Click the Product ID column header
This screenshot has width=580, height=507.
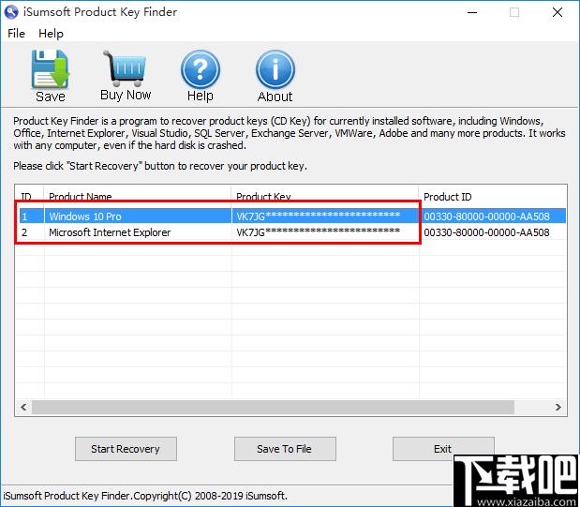(x=492, y=197)
